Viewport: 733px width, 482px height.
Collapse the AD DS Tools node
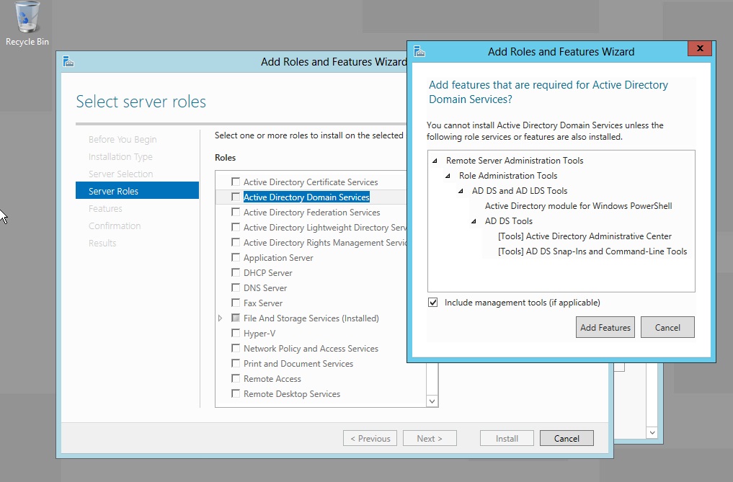474,221
